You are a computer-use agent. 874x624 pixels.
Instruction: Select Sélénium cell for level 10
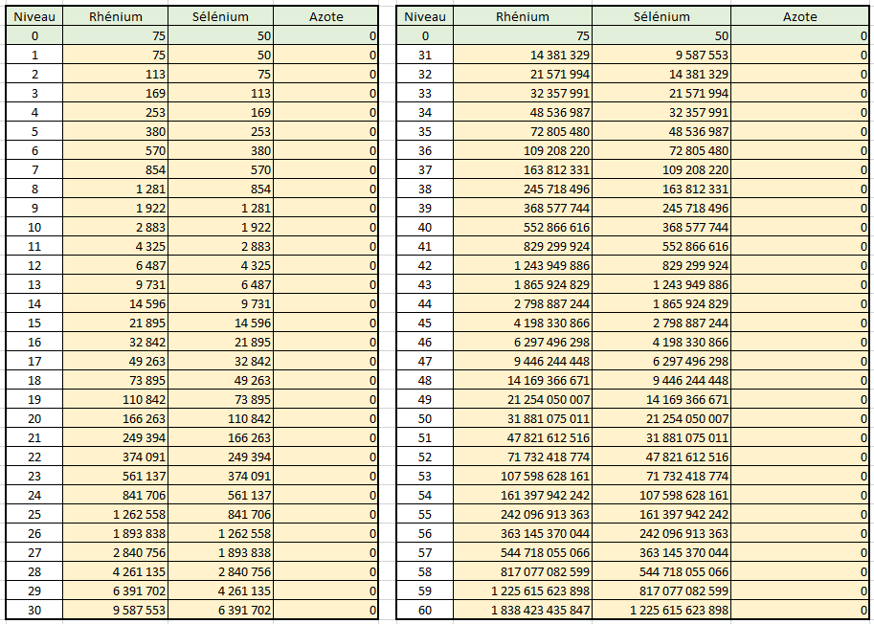[x=220, y=227]
